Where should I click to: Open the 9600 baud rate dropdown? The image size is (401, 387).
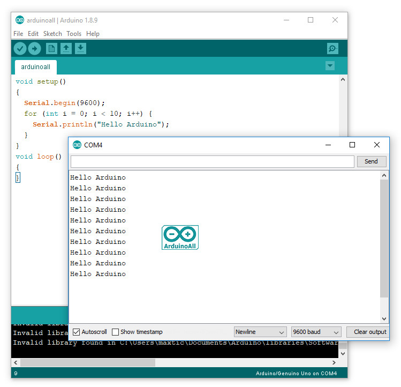point(316,332)
